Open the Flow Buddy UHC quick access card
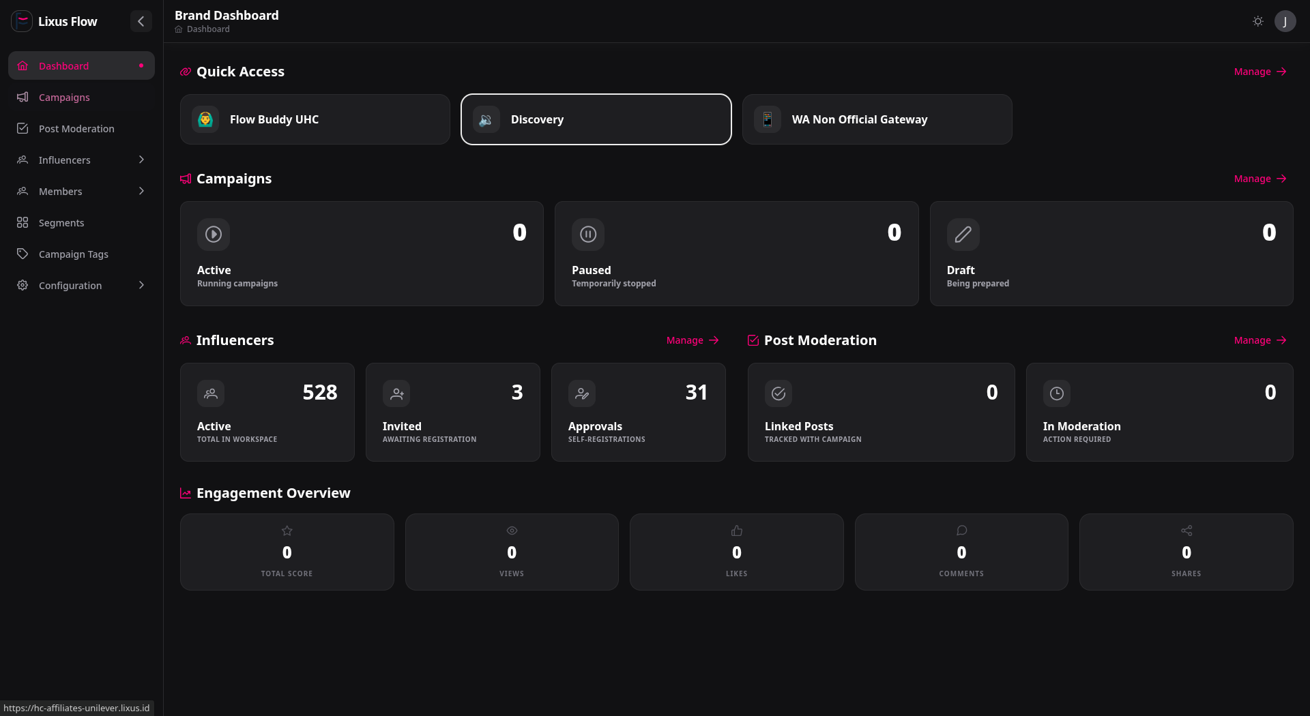The image size is (1310, 716). tap(315, 119)
